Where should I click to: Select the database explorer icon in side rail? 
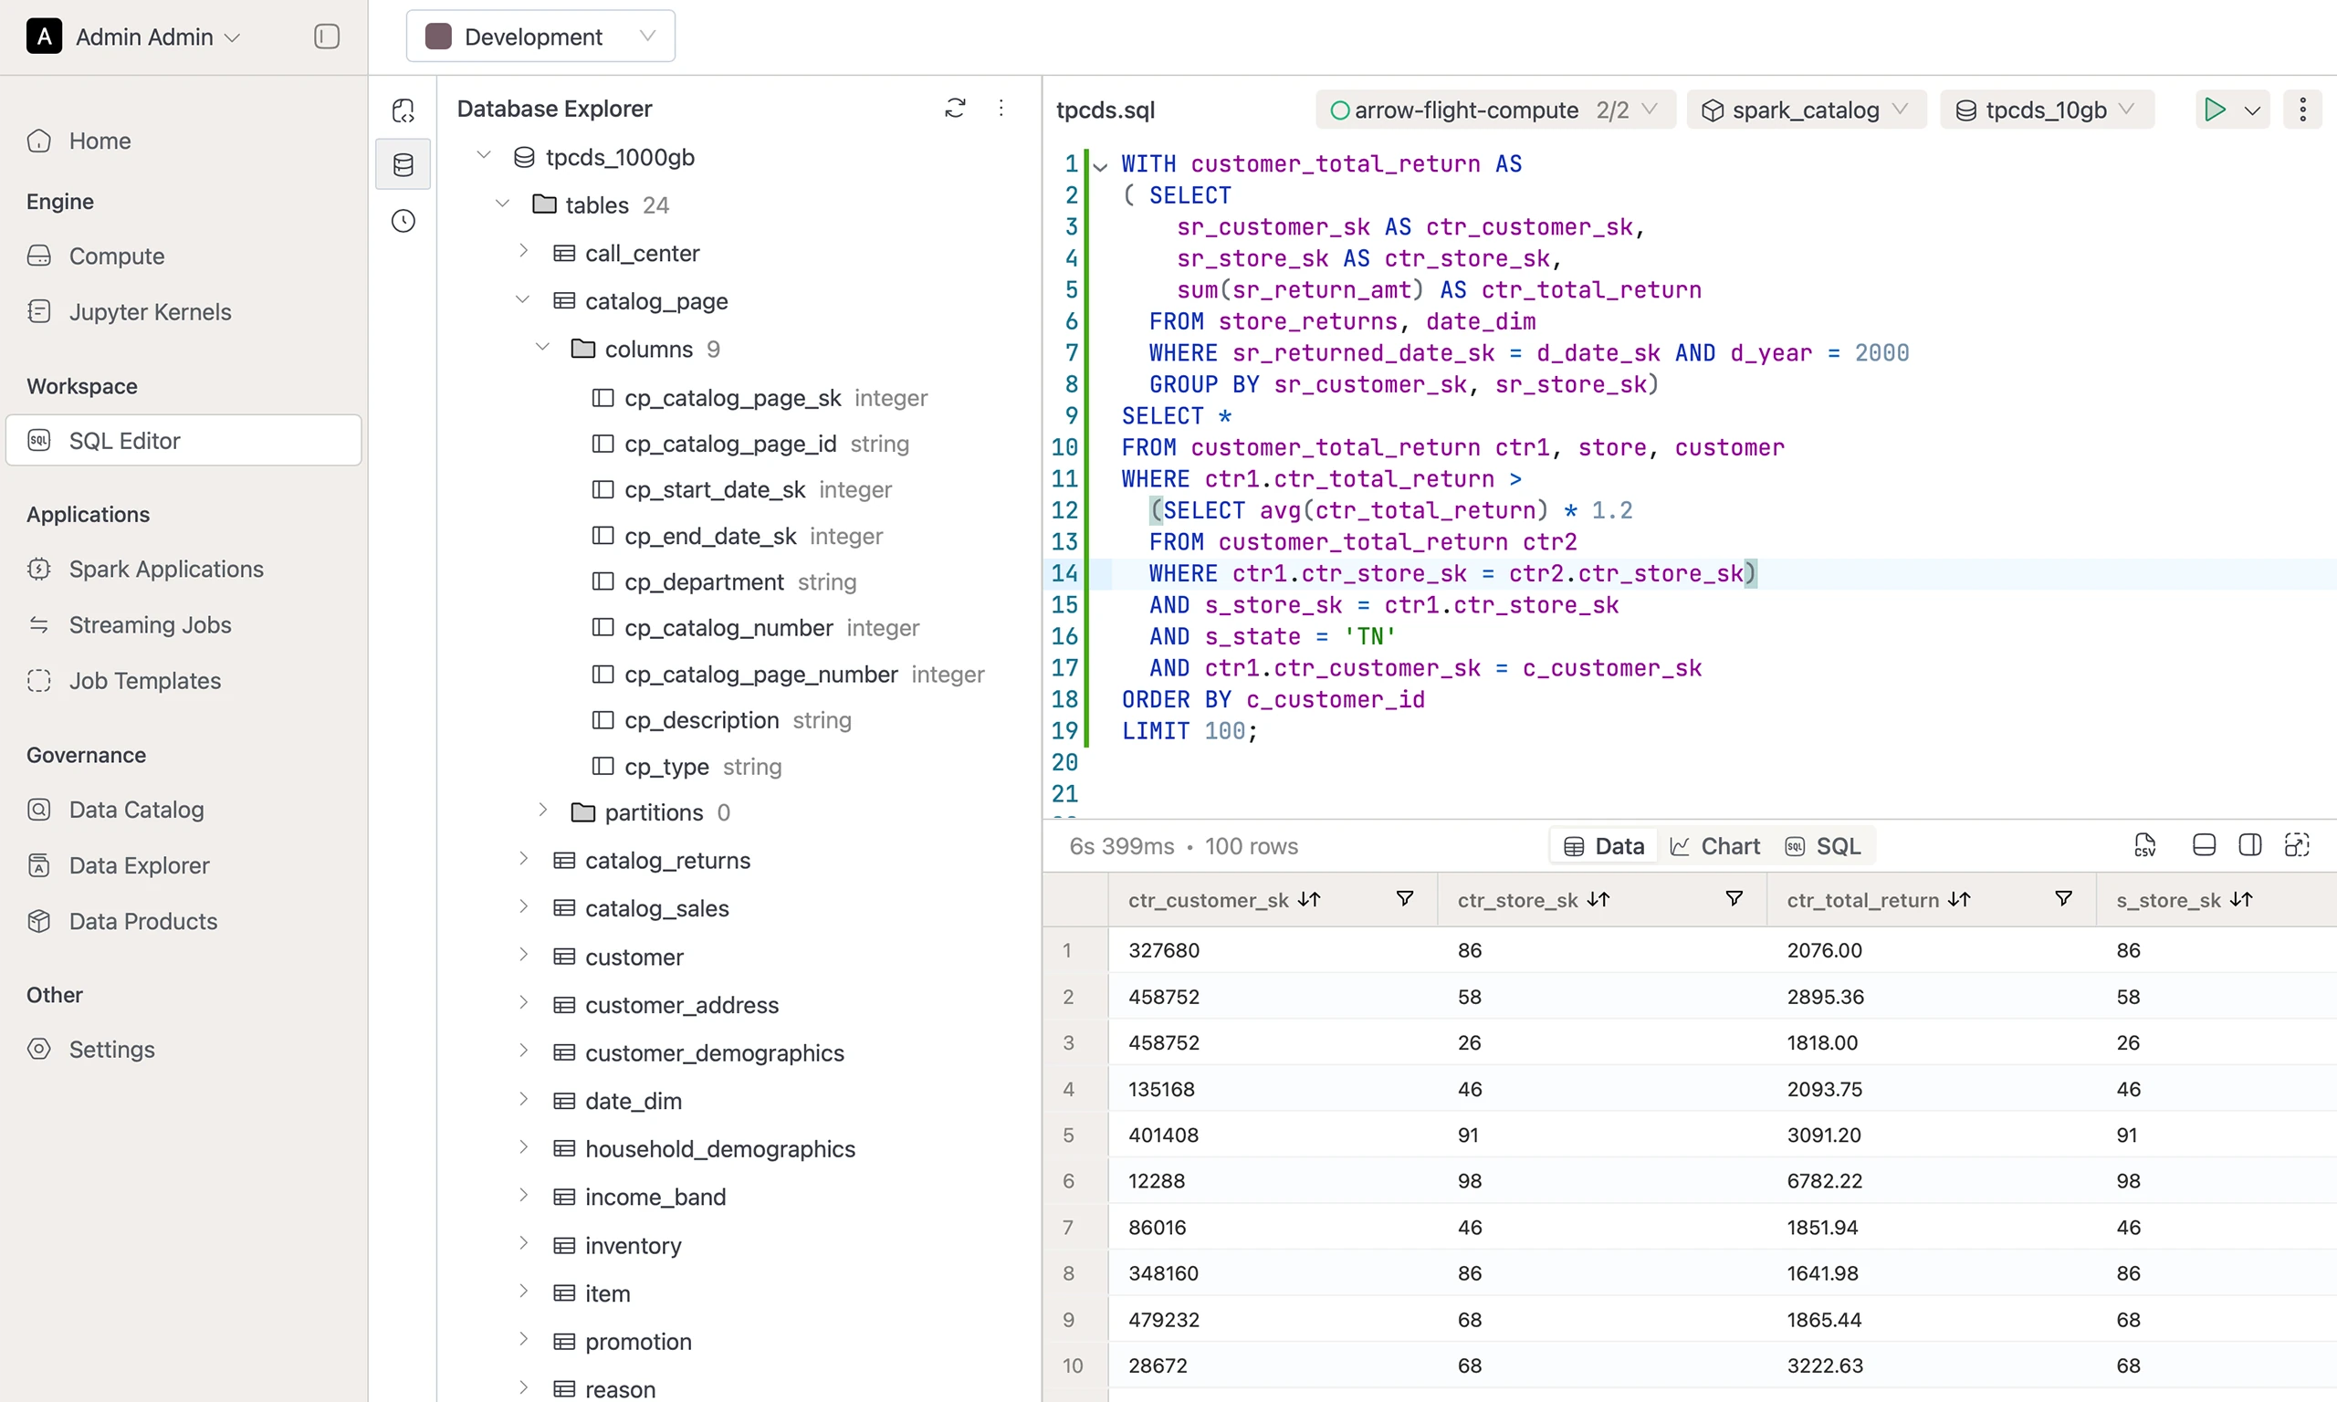(x=403, y=165)
